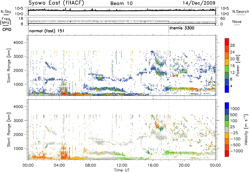Click the dotted line sample under 'Nave'

pos(237,25)
